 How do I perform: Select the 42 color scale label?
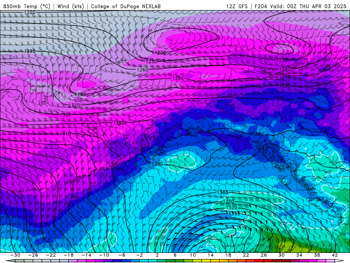coord(335,255)
